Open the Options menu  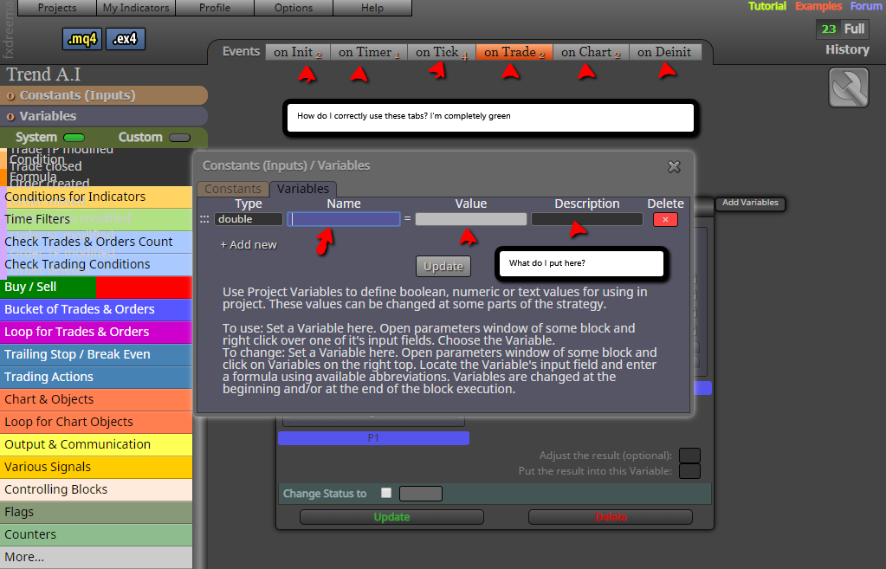(x=294, y=8)
